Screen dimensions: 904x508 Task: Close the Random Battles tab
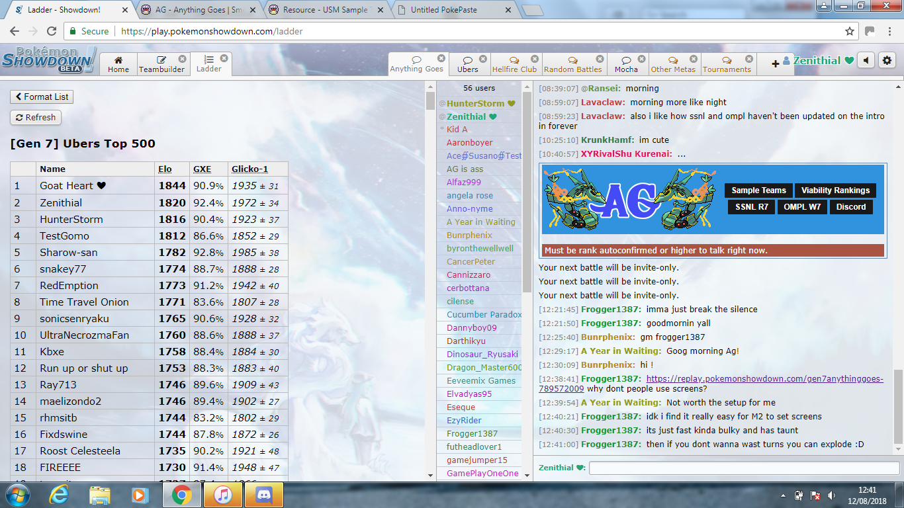[600, 59]
